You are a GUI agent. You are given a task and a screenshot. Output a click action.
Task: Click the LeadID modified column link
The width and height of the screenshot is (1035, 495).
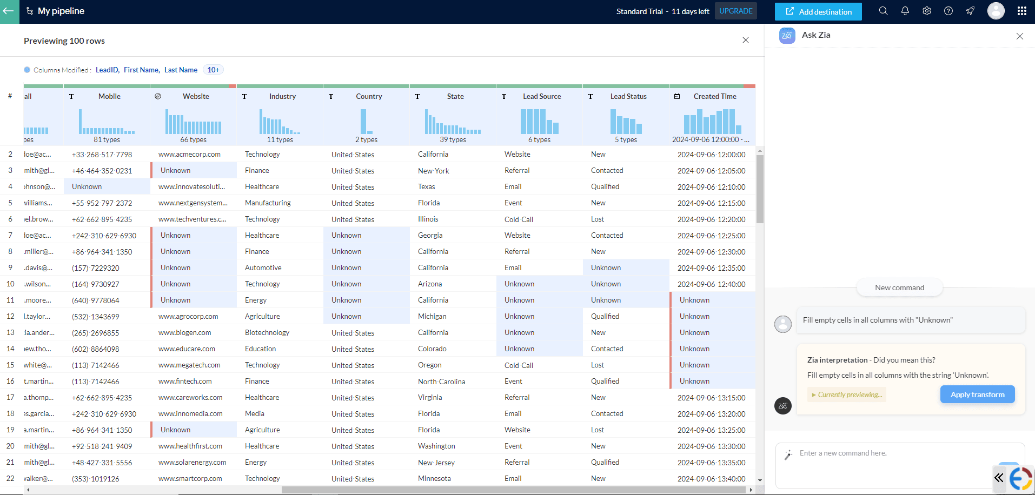[x=107, y=70]
